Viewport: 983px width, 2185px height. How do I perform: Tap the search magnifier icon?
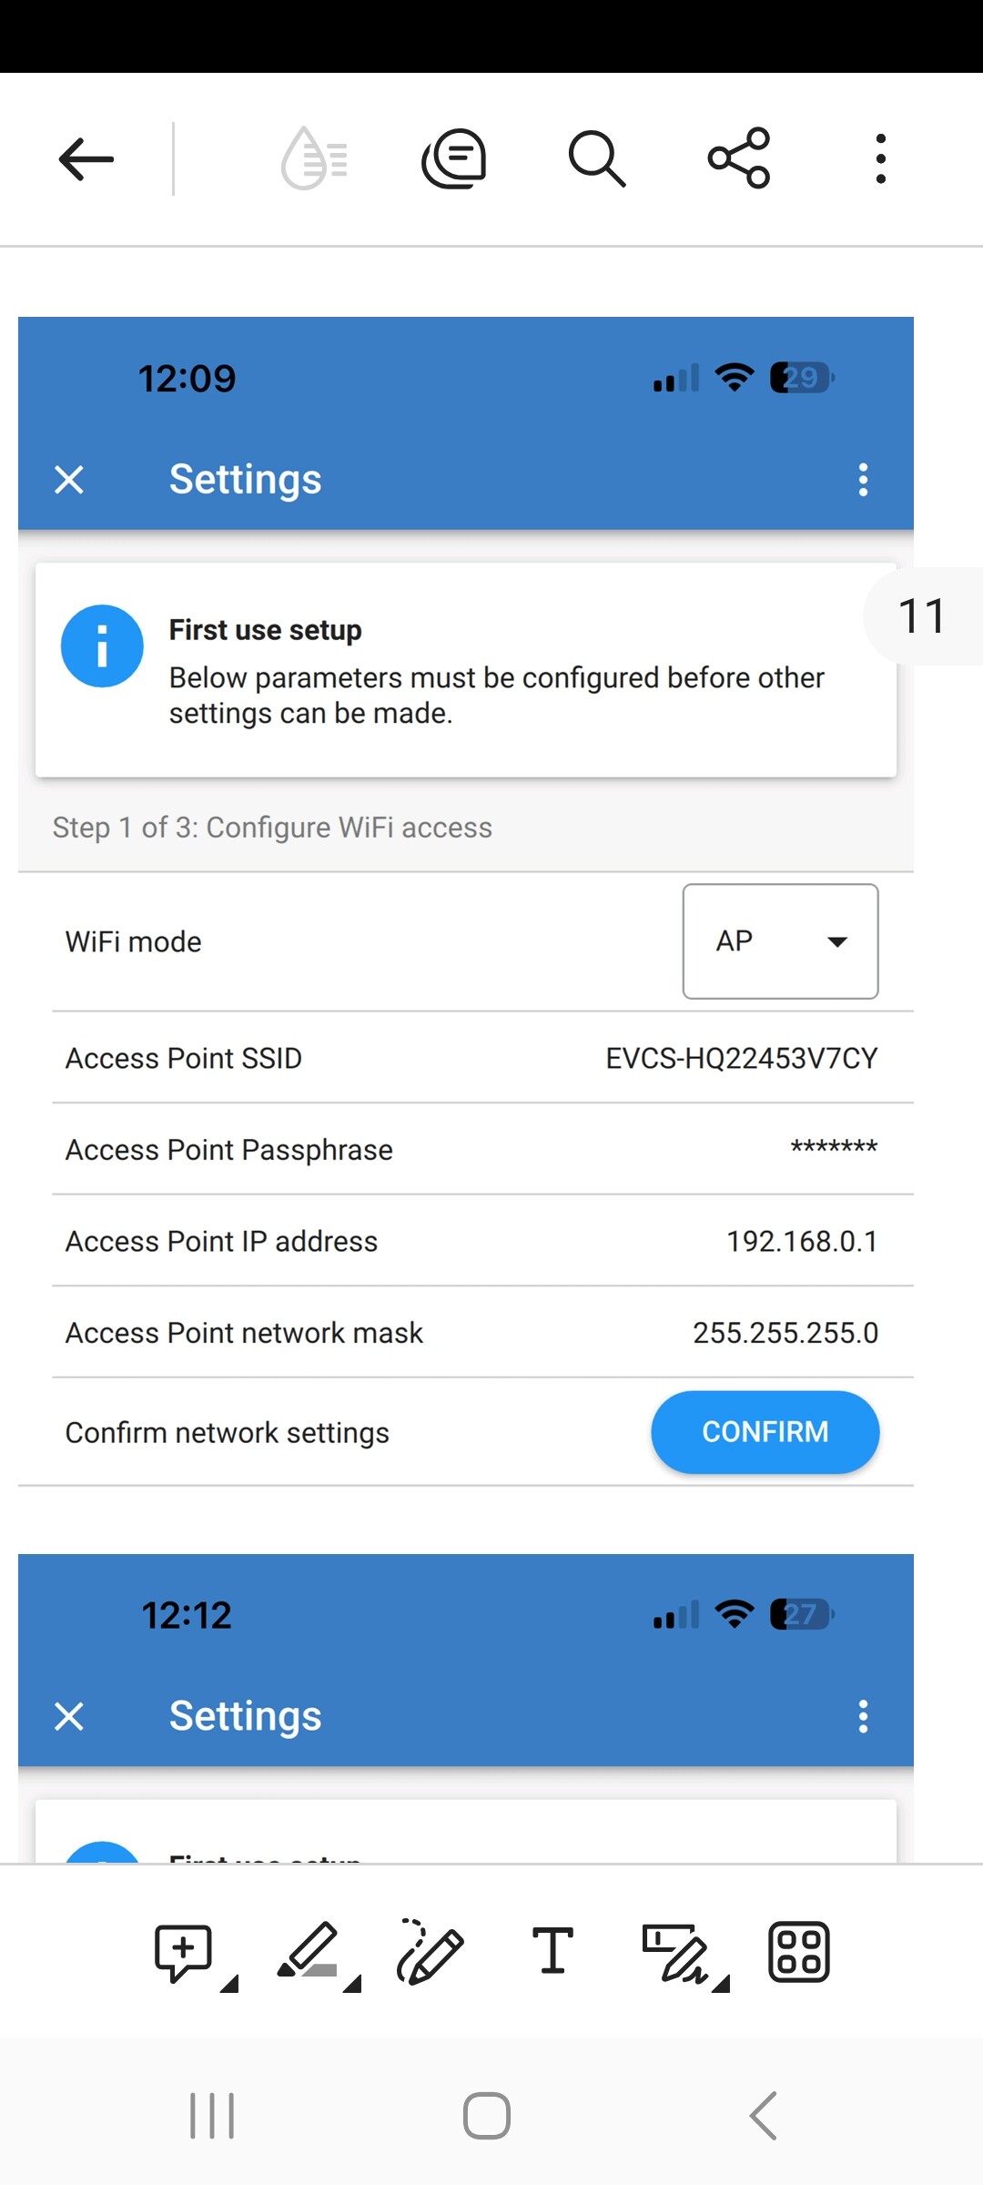point(596,159)
